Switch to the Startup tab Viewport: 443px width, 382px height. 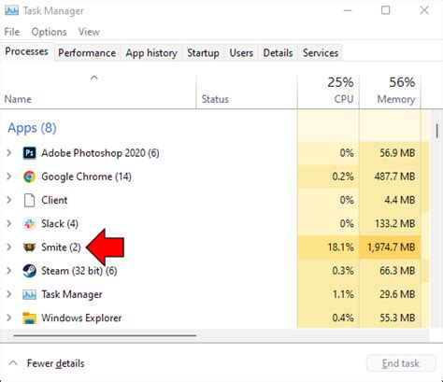click(203, 52)
